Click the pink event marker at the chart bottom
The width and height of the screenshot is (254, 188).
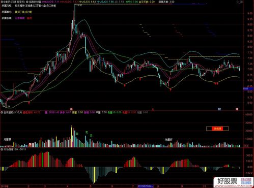click(x=71, y=109)
